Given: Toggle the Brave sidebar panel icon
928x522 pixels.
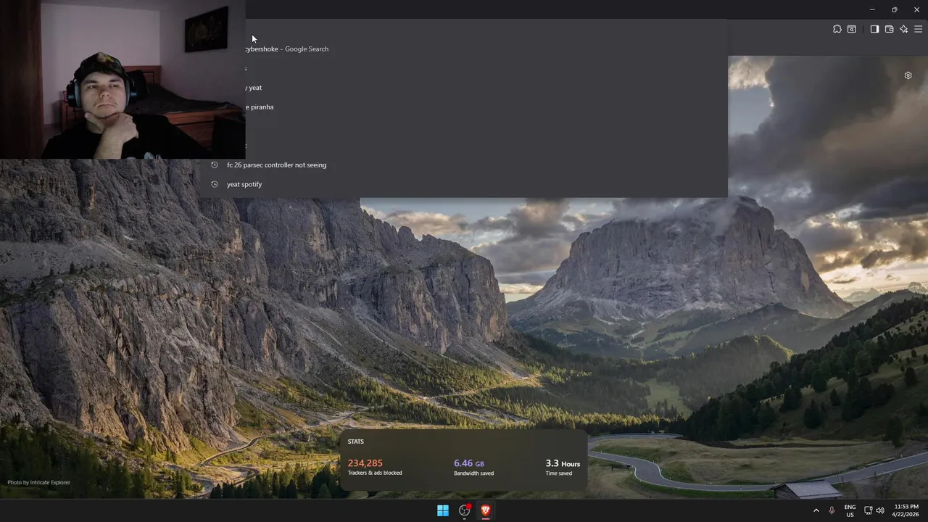Looking at the screenshot, I should point(874,29).
